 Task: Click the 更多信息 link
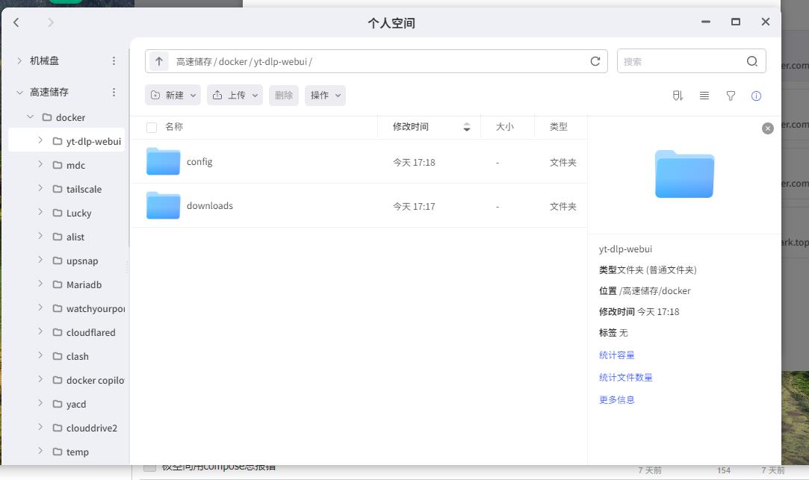pos(616,400)
